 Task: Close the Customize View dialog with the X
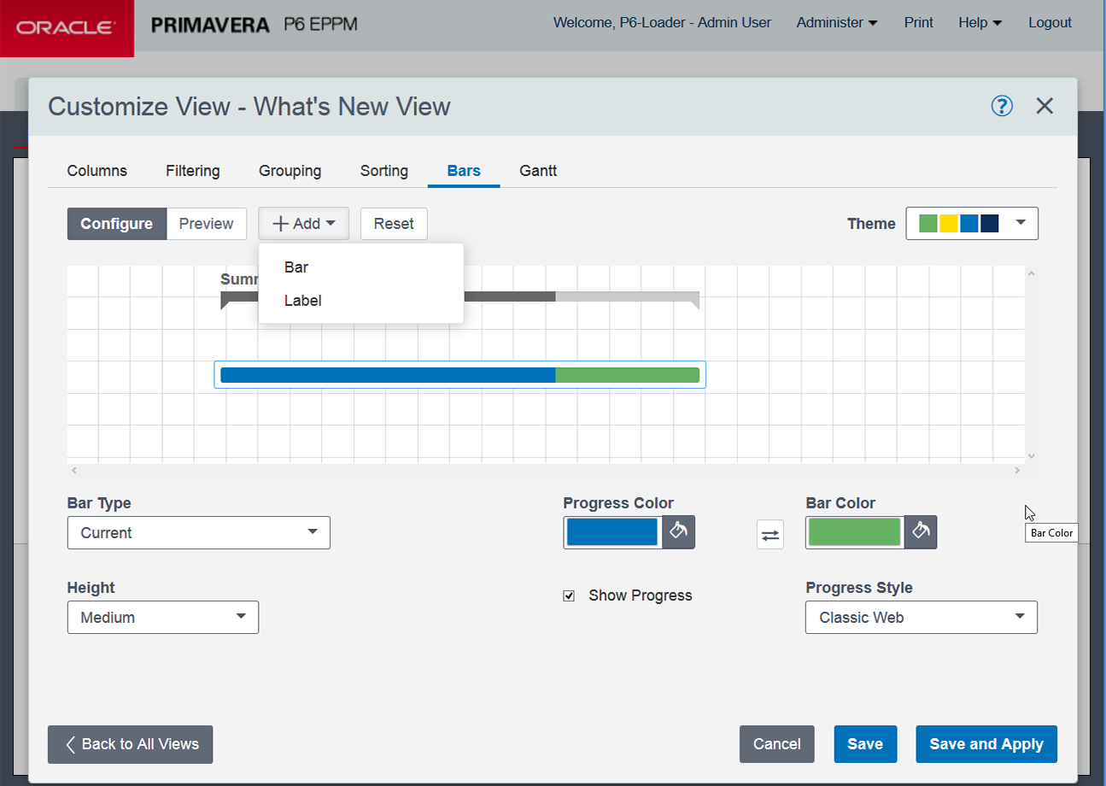tap(1045, 106)
